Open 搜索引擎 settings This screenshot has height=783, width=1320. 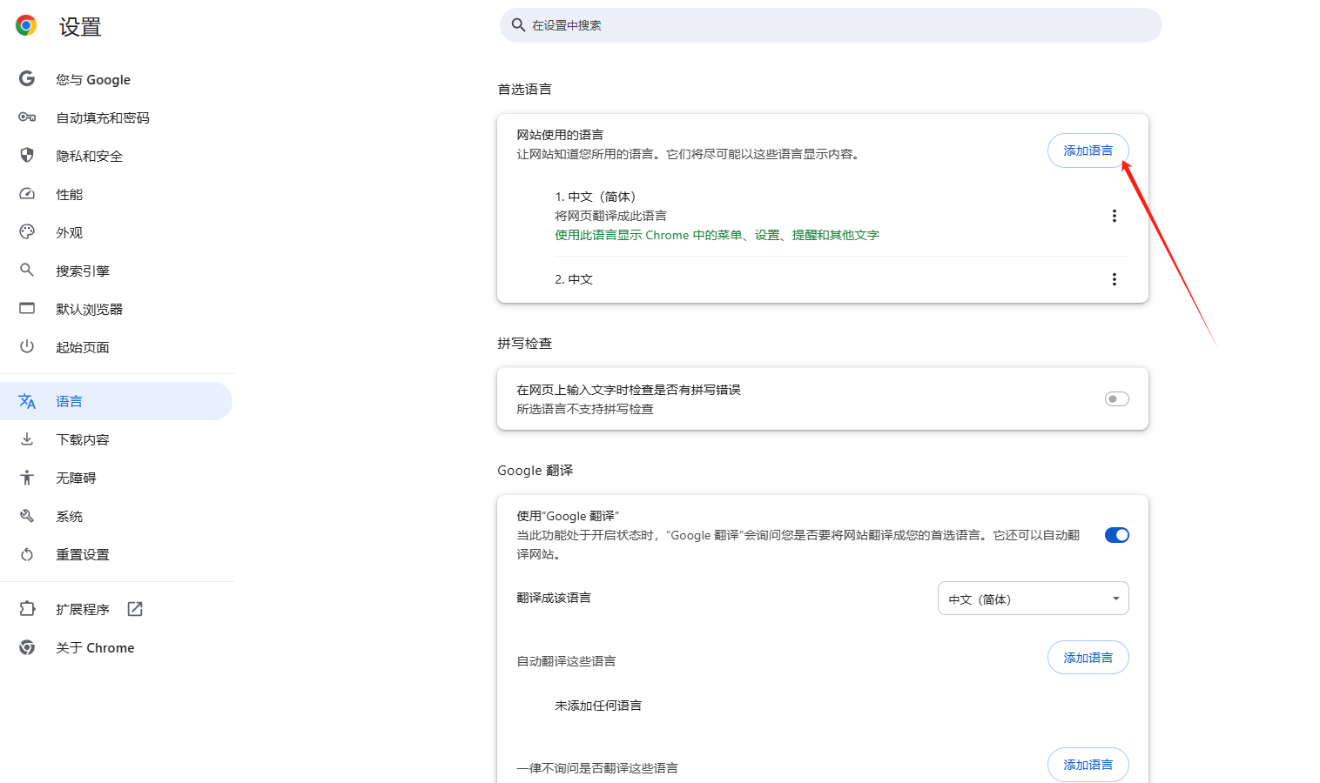117,271
